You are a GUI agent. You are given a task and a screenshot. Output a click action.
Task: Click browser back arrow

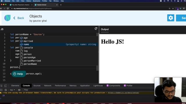point(1,8)
